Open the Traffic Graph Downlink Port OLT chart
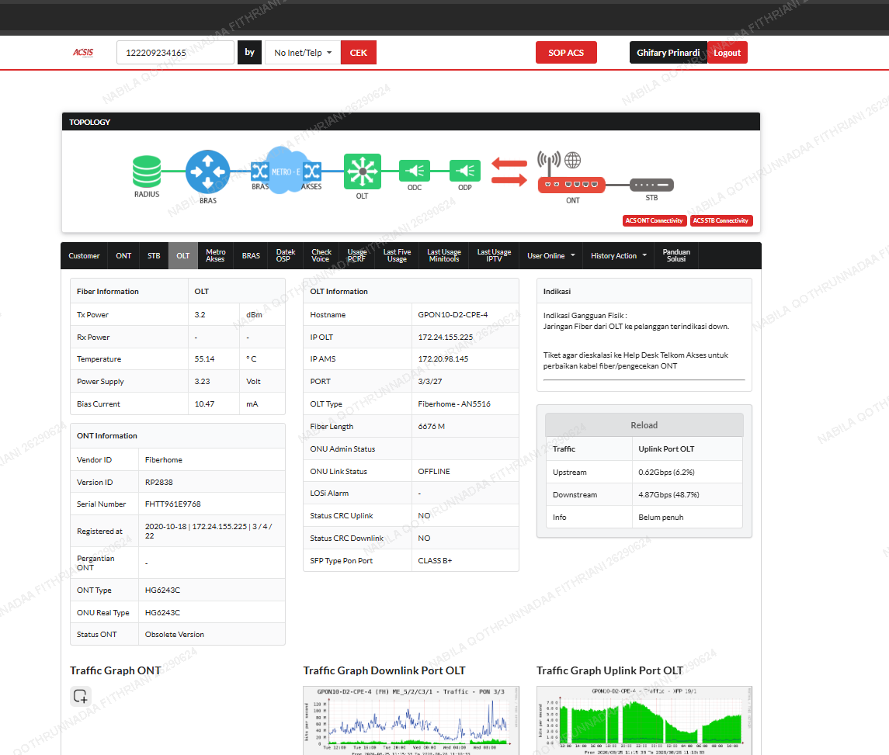The image size is (889, 755). [411, 720]
